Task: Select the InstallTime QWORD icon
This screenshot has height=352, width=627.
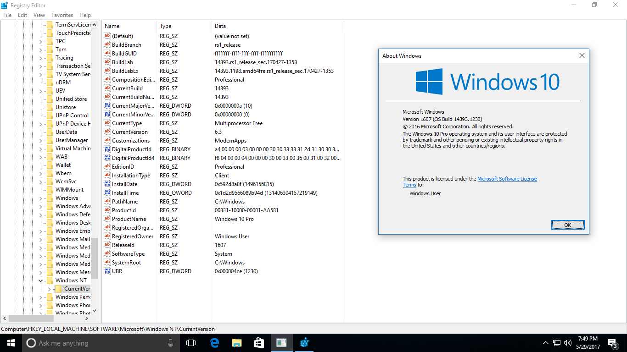Action: [x=107, y=193]
